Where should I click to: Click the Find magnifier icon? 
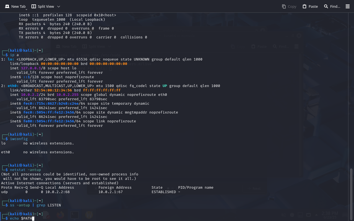326,6
